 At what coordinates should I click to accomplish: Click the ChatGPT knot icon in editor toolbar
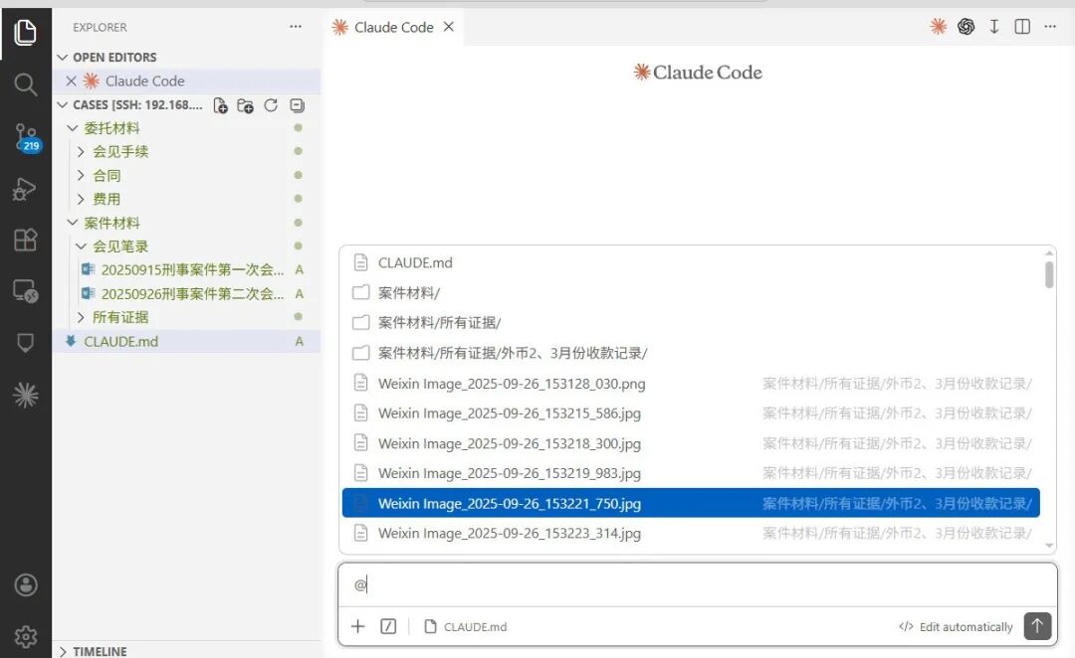tap(966, 27)
